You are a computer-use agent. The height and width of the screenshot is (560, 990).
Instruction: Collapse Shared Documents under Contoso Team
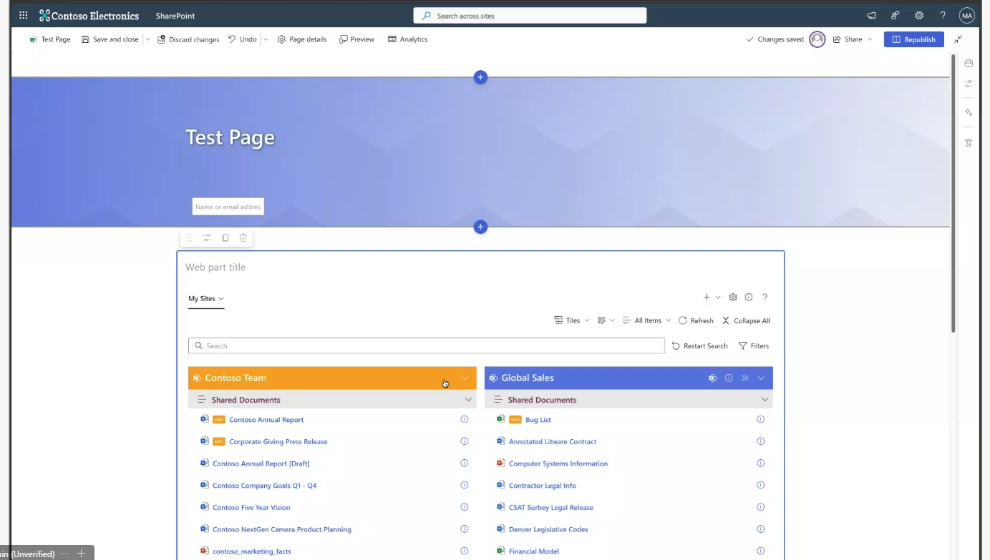[469, 400]
